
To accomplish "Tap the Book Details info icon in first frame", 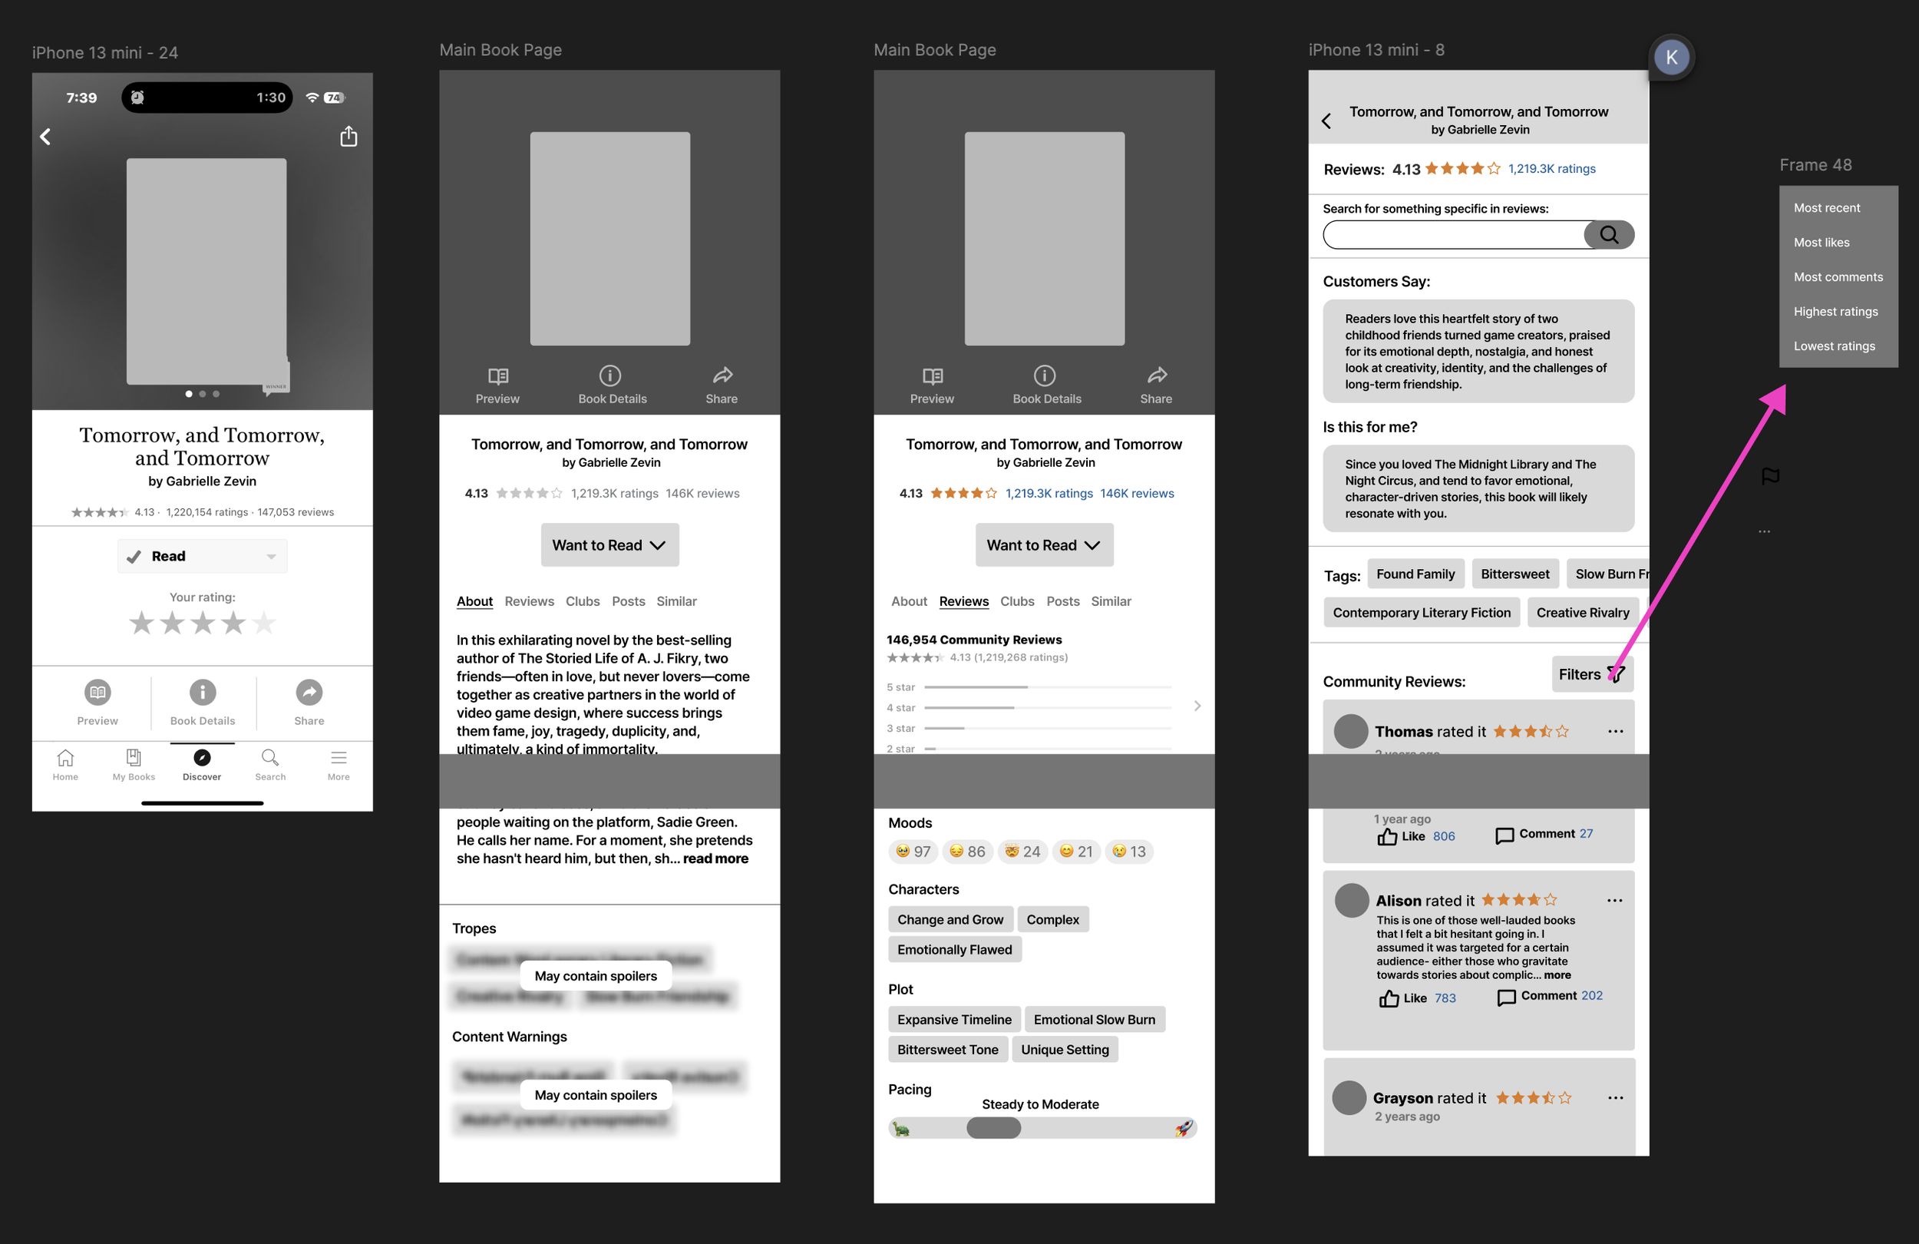I will point(203,692).
